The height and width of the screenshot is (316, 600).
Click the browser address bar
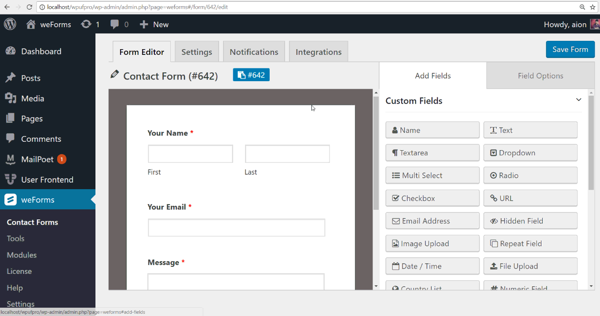(x=308, y=7)
